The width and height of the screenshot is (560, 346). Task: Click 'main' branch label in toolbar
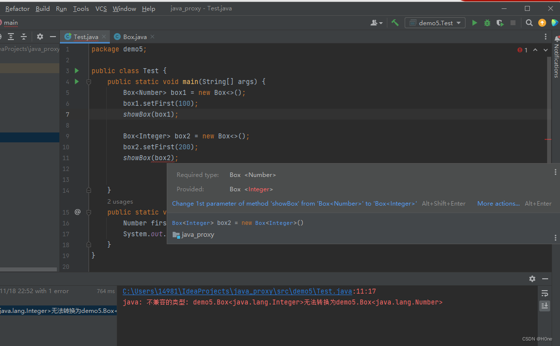11,23
